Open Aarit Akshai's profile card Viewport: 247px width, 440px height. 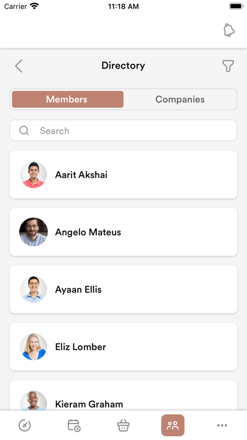coord(123,175)
